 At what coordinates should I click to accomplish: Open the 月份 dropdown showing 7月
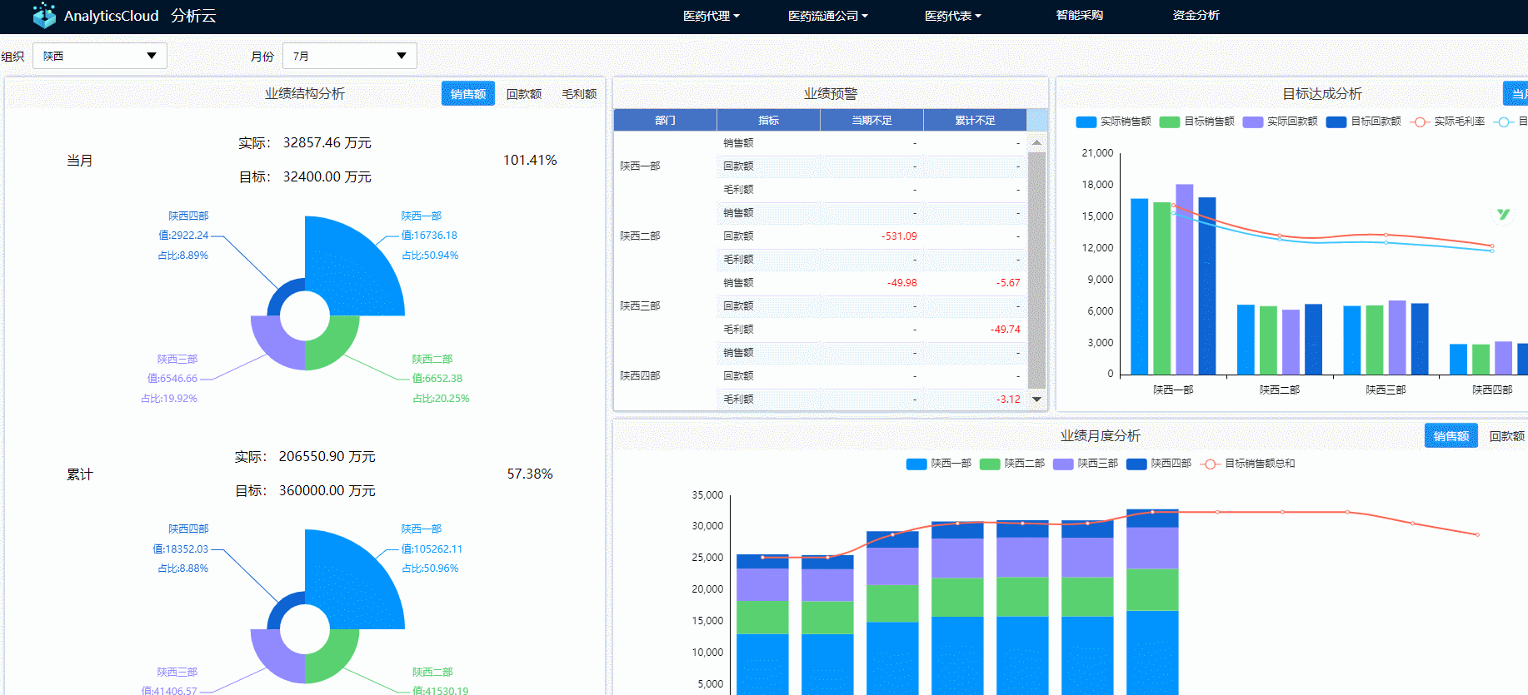350,56
